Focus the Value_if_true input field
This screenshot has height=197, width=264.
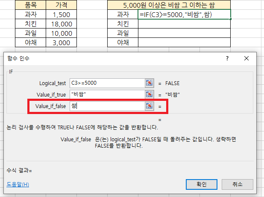[107, 94]
